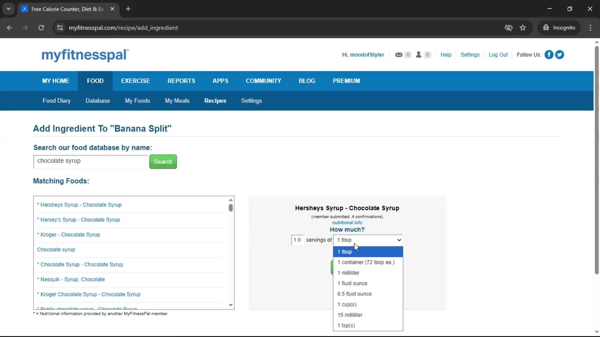Open the APPS tab
The width and height of the screenshot is (600, 337).
[x=220, y=81]
